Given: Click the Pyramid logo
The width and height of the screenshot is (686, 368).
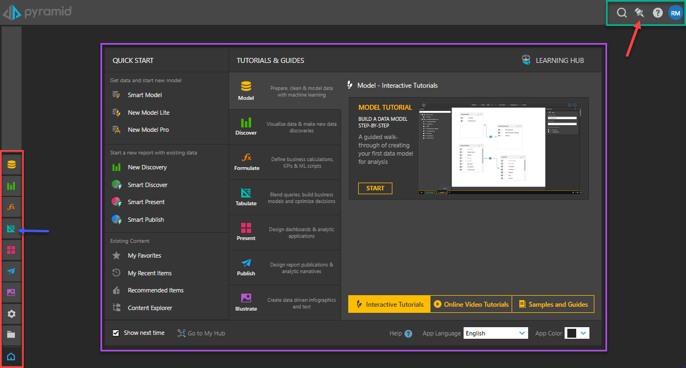Looking at the screenshot, I should click(38, 12).
